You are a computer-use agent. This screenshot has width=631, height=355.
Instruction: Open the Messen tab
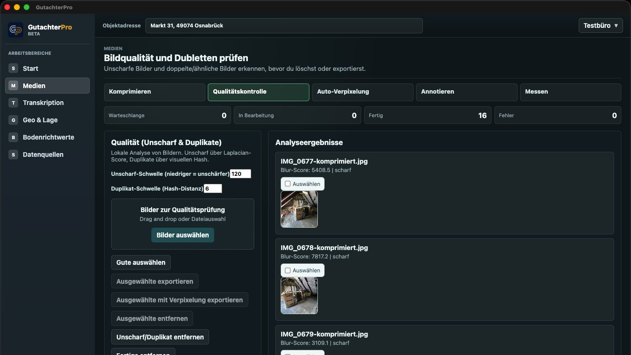tap(570, 92)
